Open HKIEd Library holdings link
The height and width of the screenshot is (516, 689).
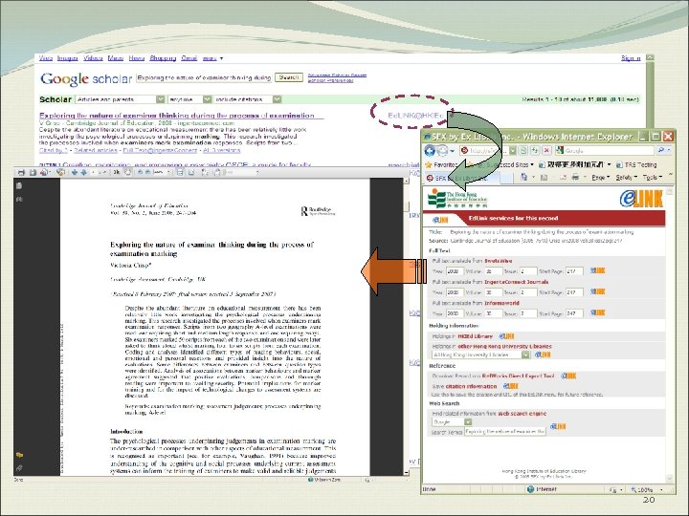(475, 336)
